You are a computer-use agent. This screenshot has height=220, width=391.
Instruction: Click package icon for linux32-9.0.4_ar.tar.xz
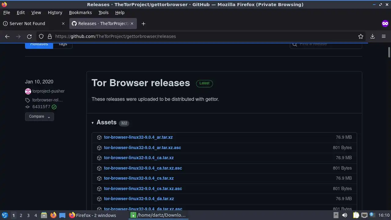pos(99,137)
